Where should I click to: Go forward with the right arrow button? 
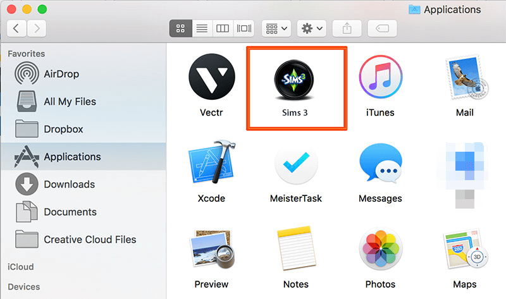37,28
